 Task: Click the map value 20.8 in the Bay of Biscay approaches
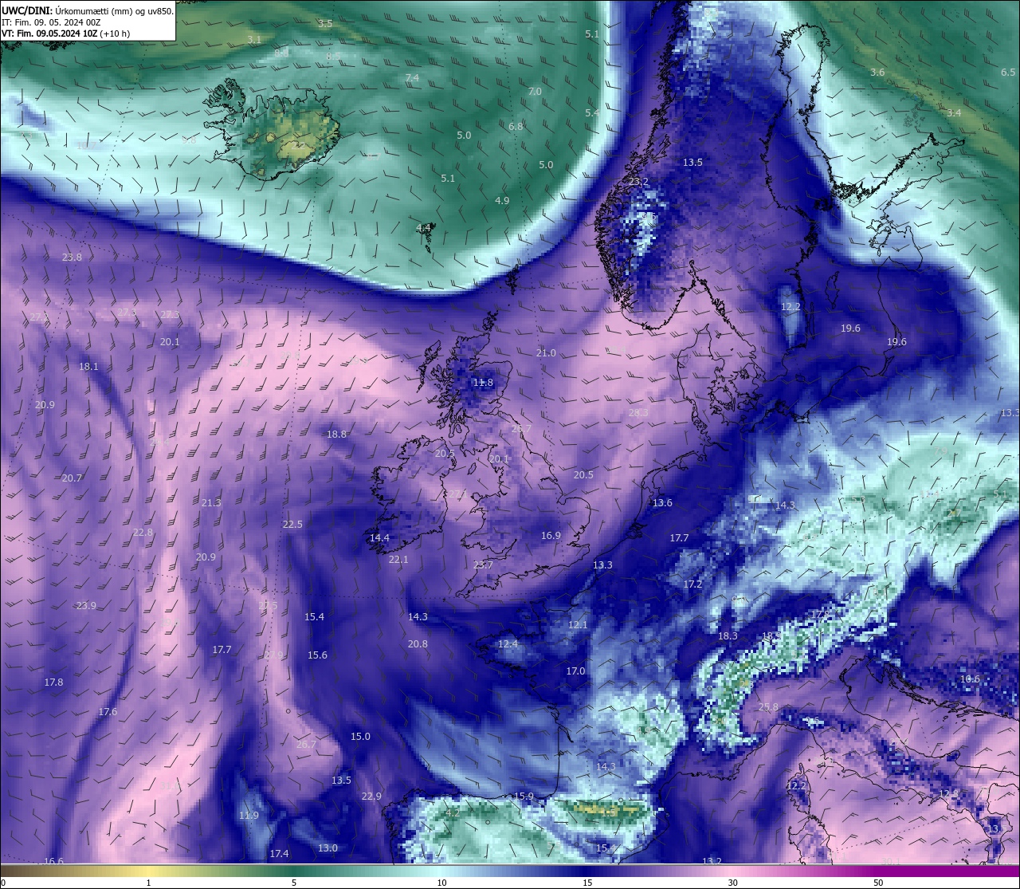pos(418,643)
